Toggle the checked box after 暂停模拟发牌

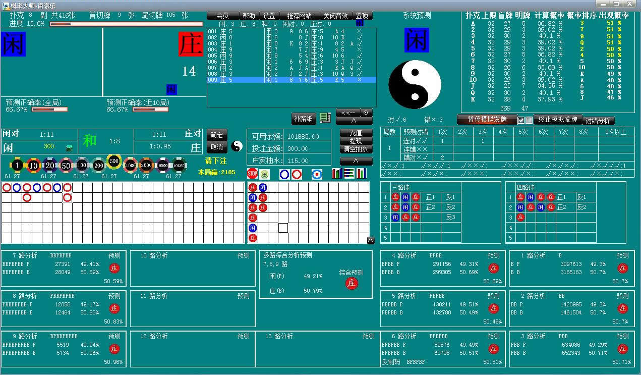(521, 120)
